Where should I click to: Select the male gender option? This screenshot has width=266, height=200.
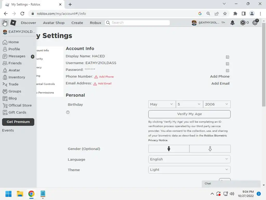pos(169,149)
